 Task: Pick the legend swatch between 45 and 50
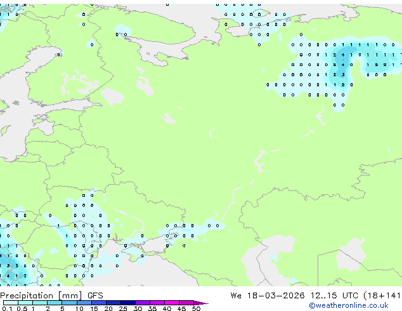click(186, 303)
